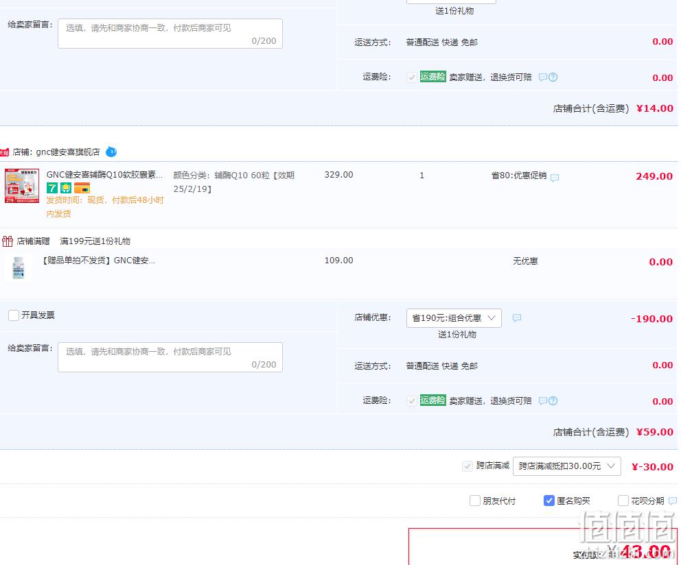
Task: Click the comment icon in second 运费险 row
Action: pyautogui.click(x=543, y=401)
